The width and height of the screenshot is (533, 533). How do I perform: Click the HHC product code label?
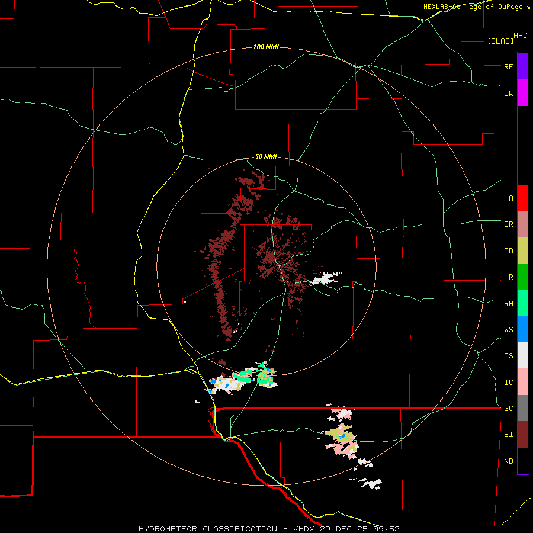tap(520, 36)
